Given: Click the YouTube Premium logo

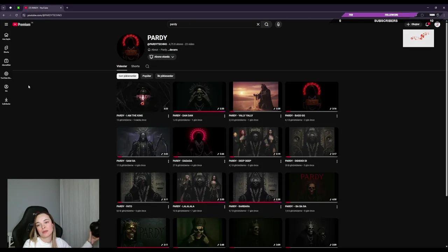Looking at the screenshot, I should (22, 24).
